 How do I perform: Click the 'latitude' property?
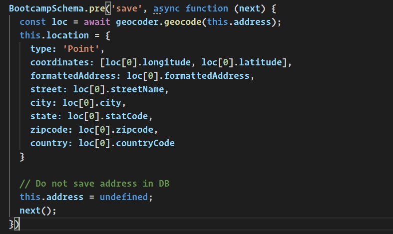(x=260, y=62)
